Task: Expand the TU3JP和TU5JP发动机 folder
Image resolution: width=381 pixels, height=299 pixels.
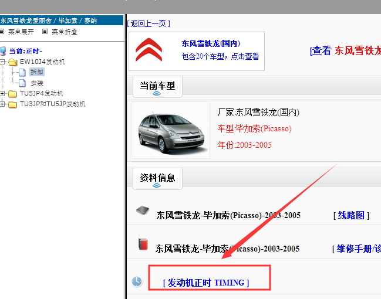Action: pyautogui.click(x=2, y=104)
